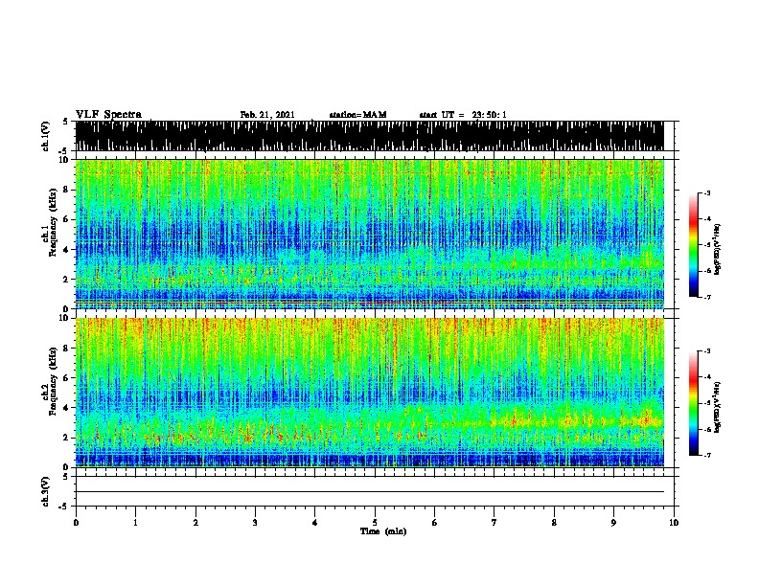Click the "5" volt tick of ch.1(V) panel

[67, 122]
